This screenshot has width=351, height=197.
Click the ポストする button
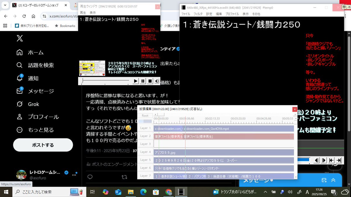pos(43,145)
